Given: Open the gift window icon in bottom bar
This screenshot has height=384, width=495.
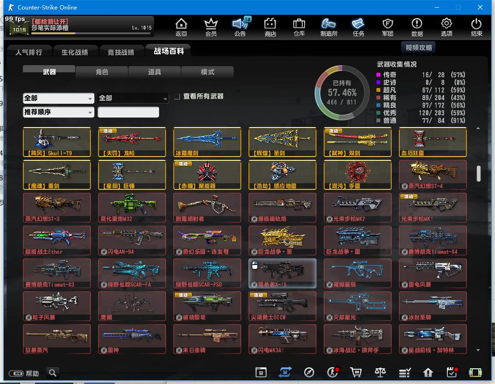Looking at the screenshot, I should pyautogui.click(x=261, y=373).
